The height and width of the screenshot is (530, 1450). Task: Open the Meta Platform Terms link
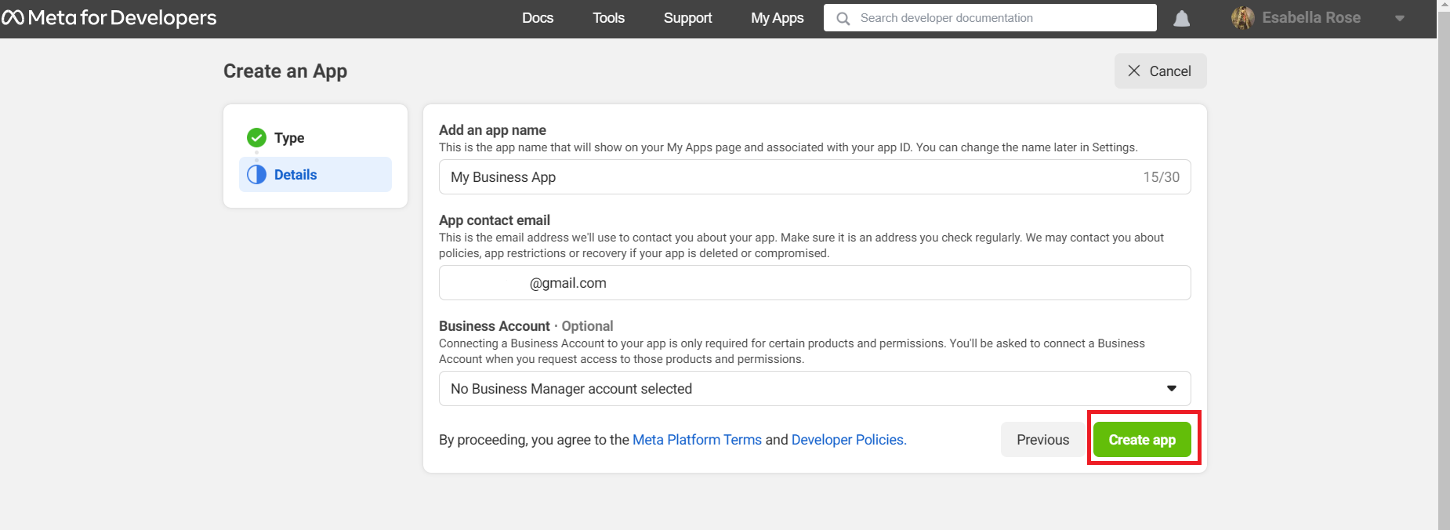click(697, 440)
